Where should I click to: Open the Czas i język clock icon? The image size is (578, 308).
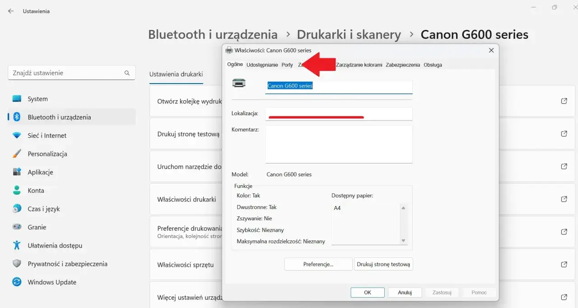tap(17, 209)
